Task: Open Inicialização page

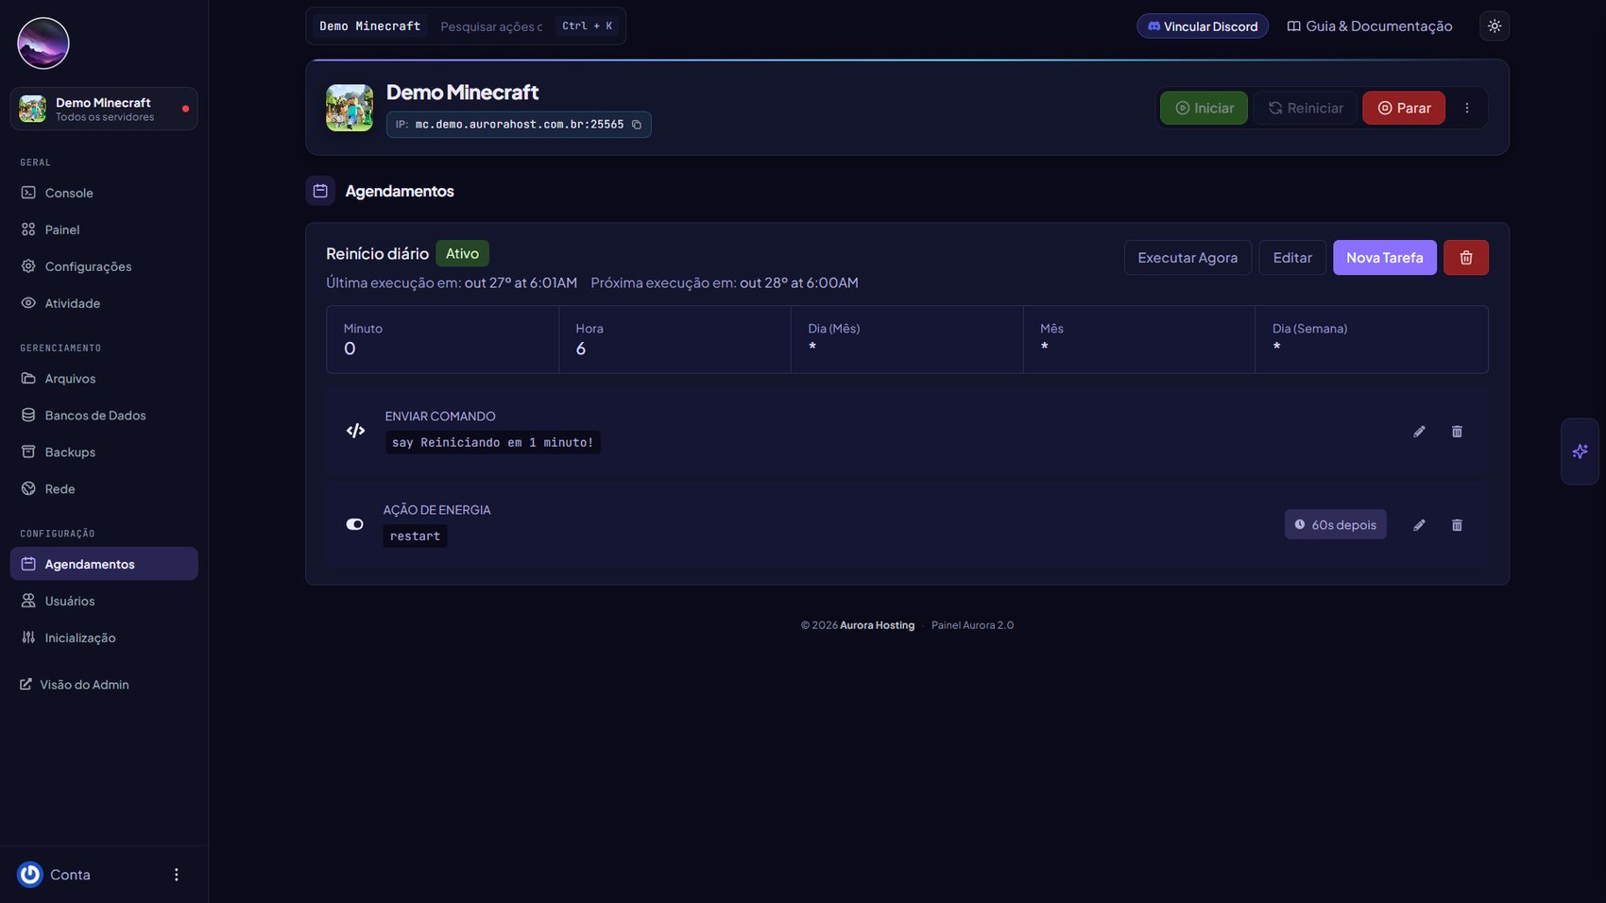Action: (104, 638)
